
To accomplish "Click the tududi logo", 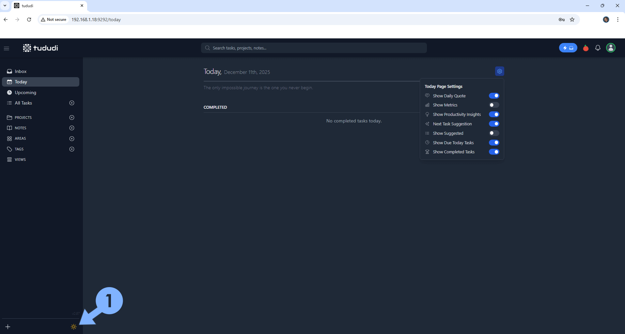I will 40,48.
